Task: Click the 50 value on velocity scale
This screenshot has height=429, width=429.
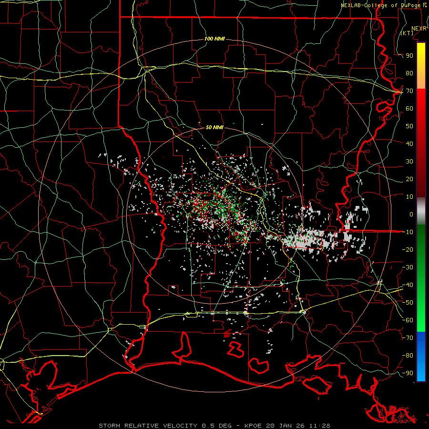Action: [409, 126]
